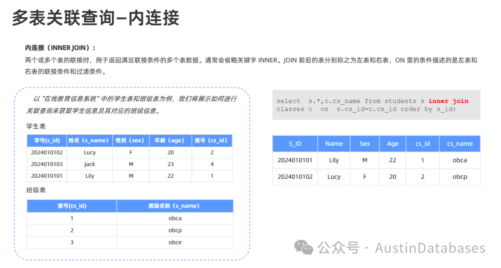Click class number "3" in the 班级表
501x268 pixels.
tap(72, 242)
